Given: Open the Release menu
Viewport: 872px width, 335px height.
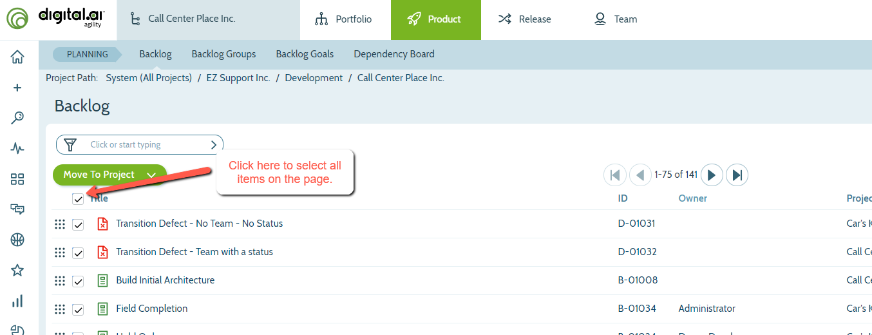Looking at the screenshot, I should [x=526, y=19].
